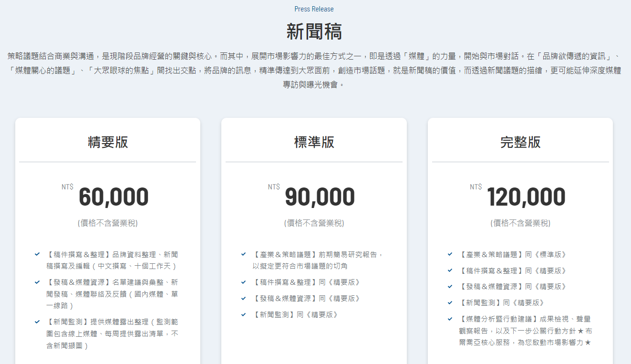Click the 90,000 price figure
Viewport: 631px width, 364px height.
click(x=320, y=198)
